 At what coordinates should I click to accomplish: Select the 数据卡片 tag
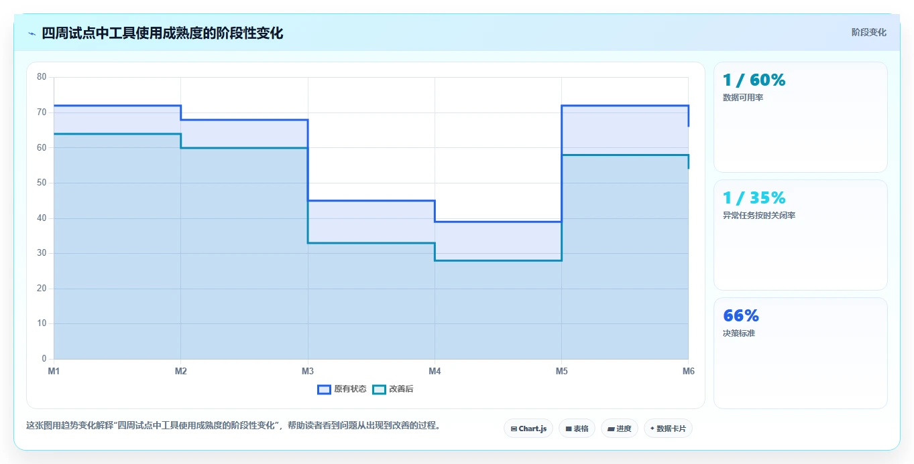click(x=668, y=429)
